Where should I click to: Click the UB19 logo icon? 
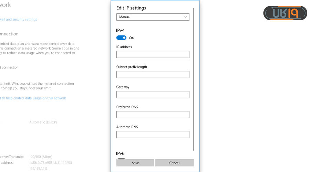285,13
